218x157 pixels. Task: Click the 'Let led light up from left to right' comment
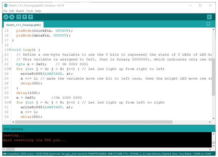[x=123, y=102]
